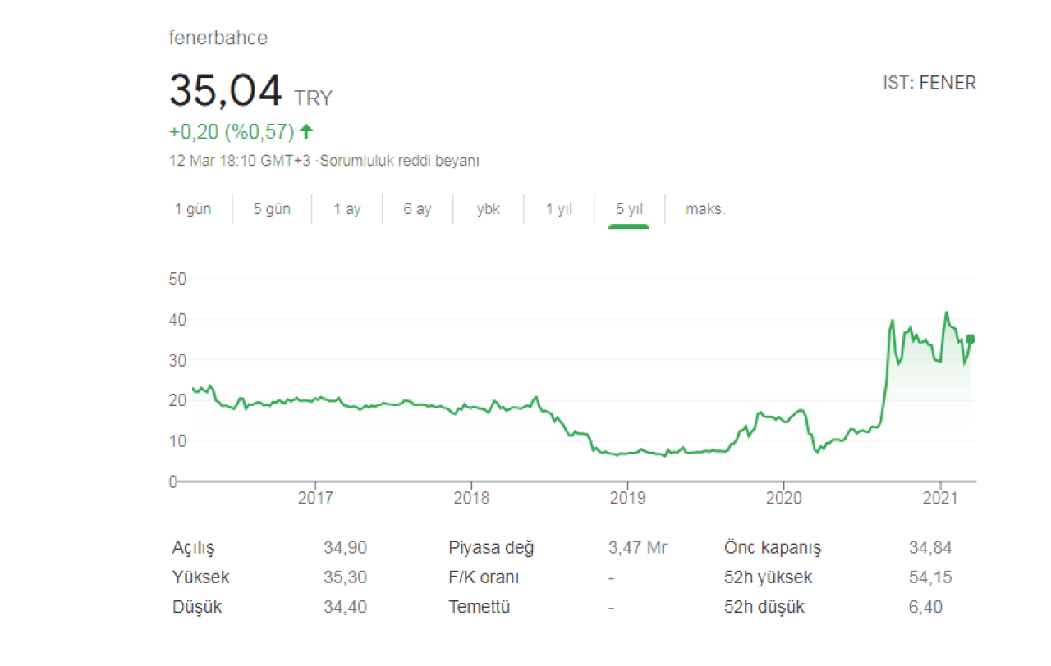Image resolution: width=1051 pixels, height=666 pixels.
Task: Click the Piyasa değ label
Action: click(x=491, y=549)
